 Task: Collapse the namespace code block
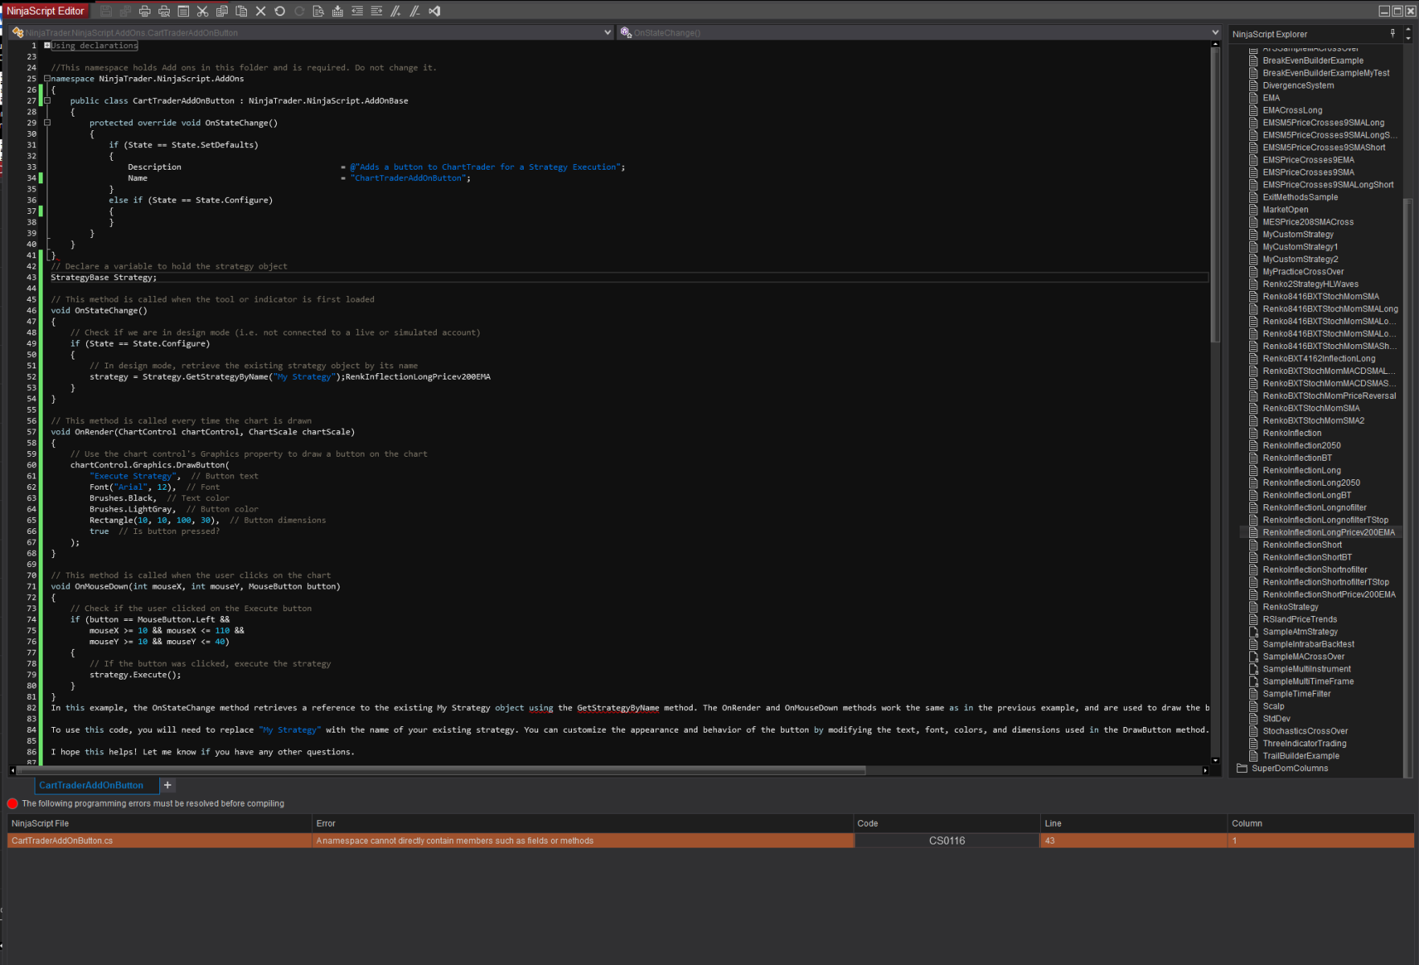point(47,78)
